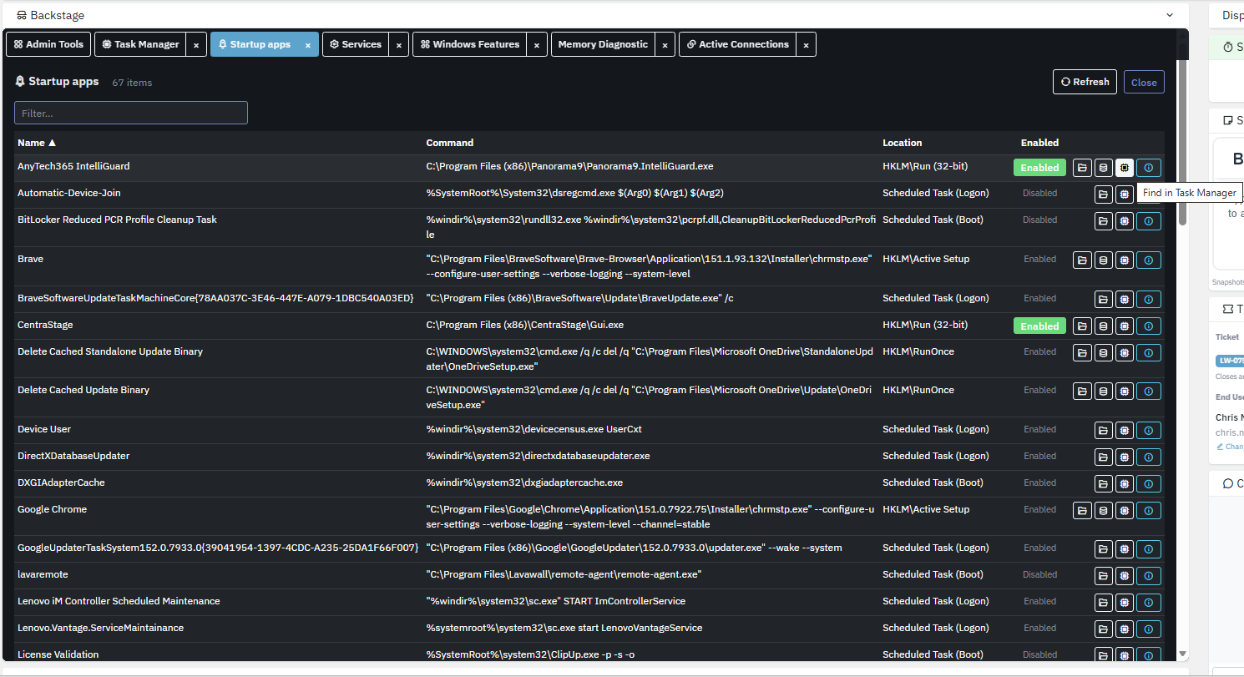Find GoogleUpdaterTaskSystem in Task Manager
Screen dimensions: 1244x677
1125,549
